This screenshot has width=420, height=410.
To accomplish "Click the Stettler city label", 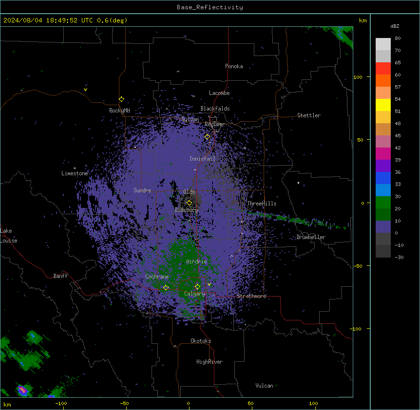I will tap(309, 115).
